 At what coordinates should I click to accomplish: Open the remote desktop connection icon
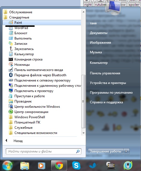point(11,85)
